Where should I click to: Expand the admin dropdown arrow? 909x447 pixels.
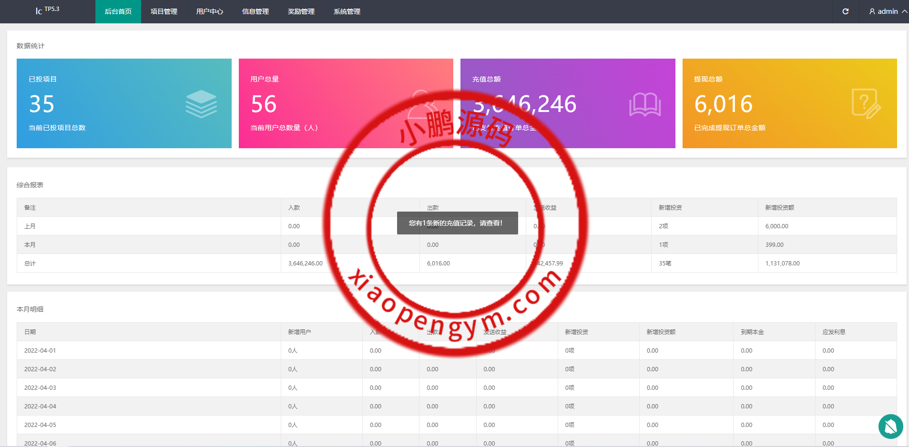904,11
